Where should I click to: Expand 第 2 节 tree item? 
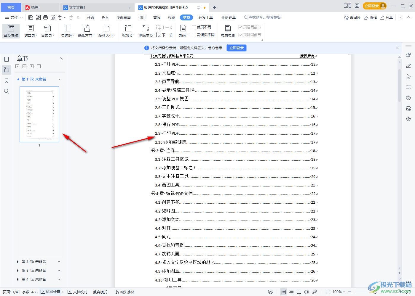18,262
